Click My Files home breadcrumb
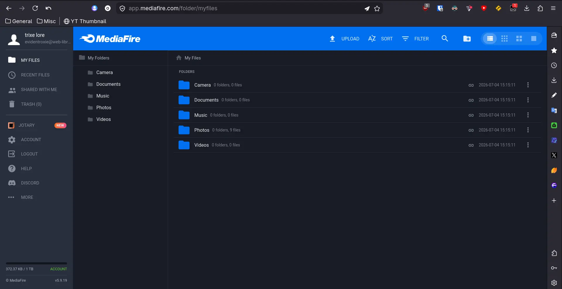The height and width of the screenshot is (289, 562). pos(189,58)
